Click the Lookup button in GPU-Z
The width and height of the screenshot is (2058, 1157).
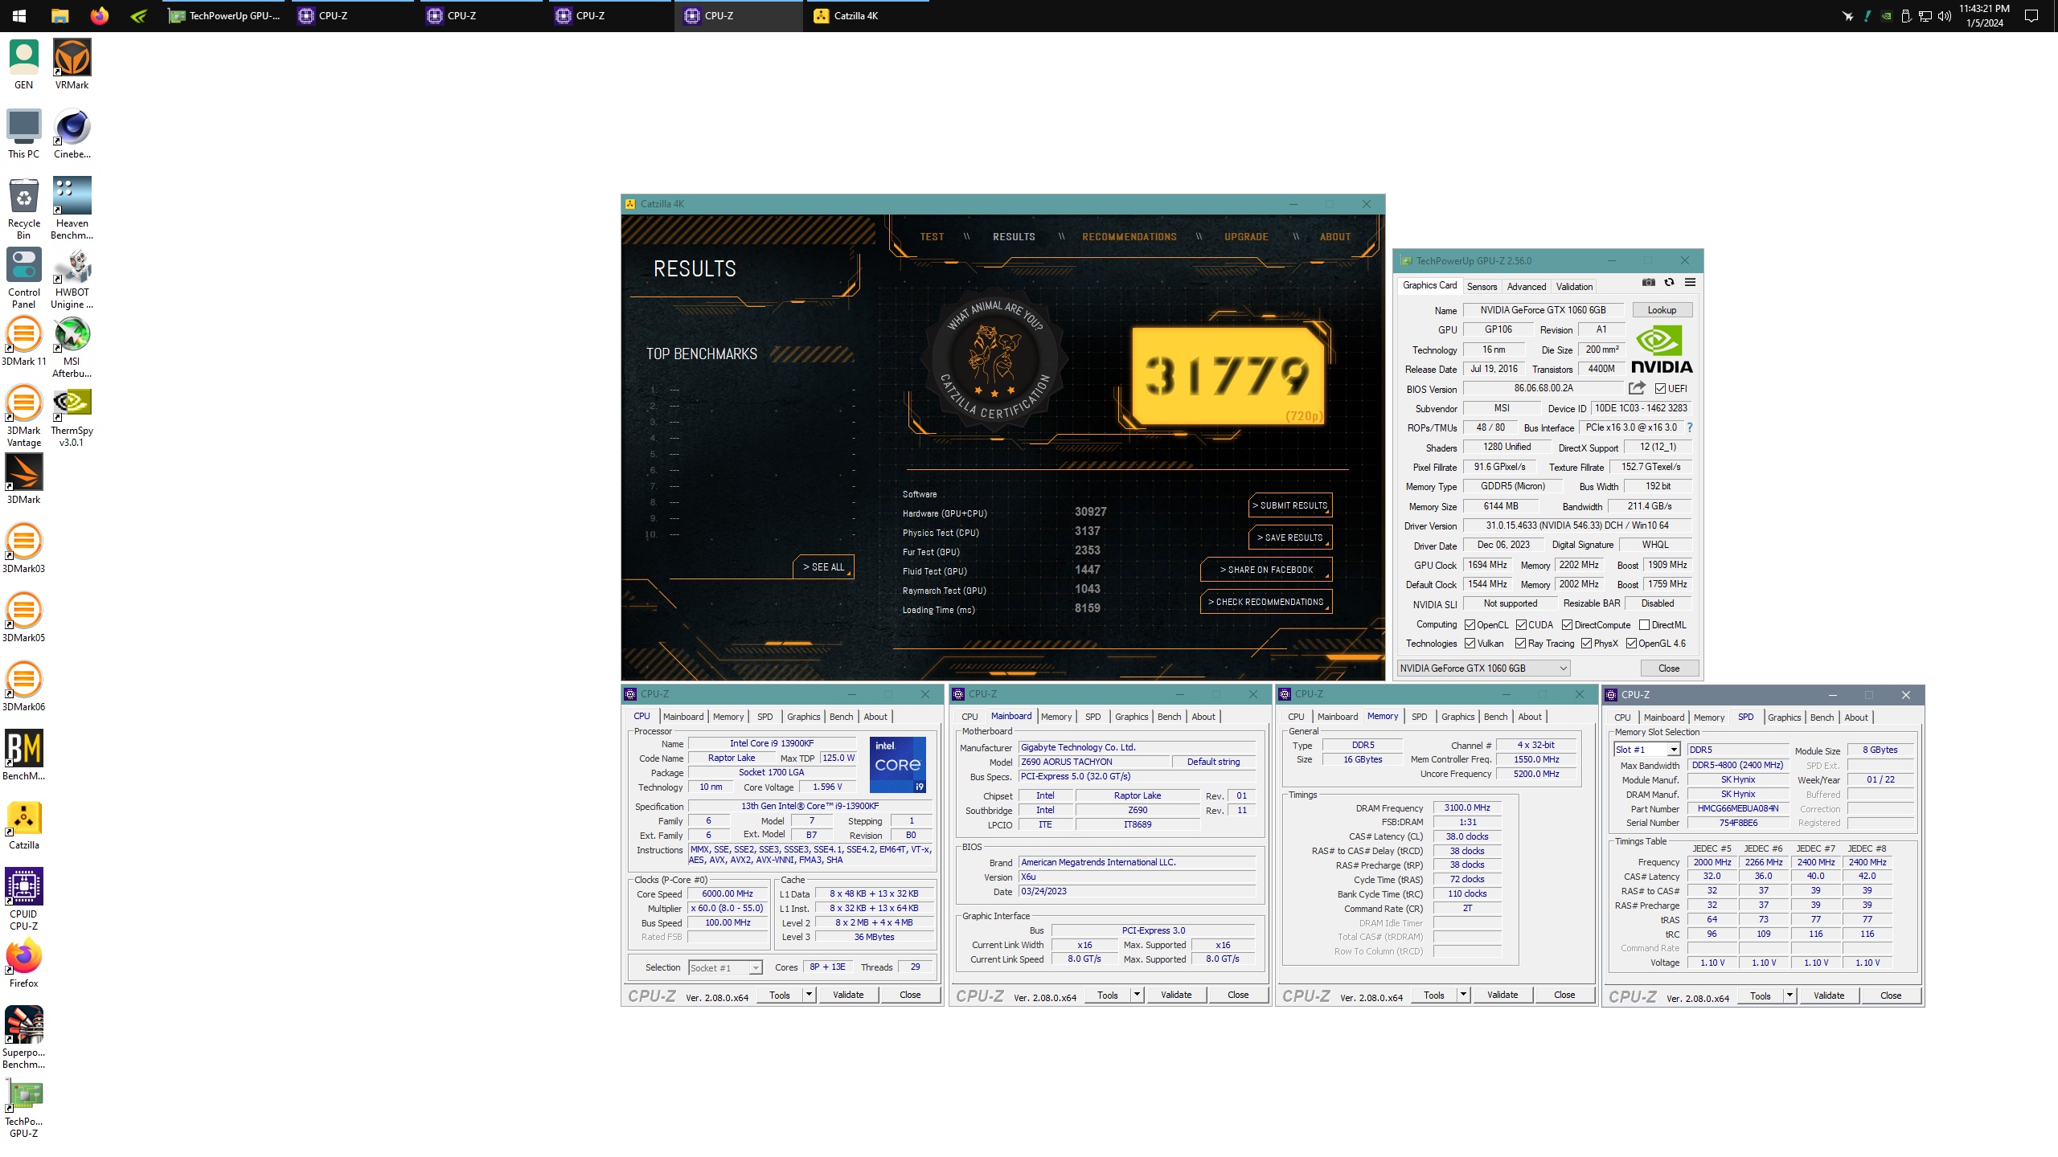[1662, 310]
